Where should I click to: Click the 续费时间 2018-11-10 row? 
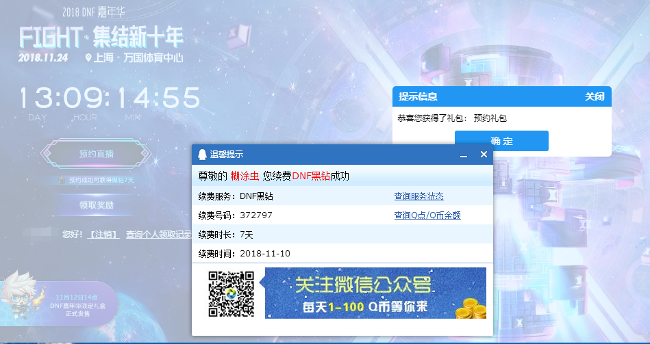(342, 253)
